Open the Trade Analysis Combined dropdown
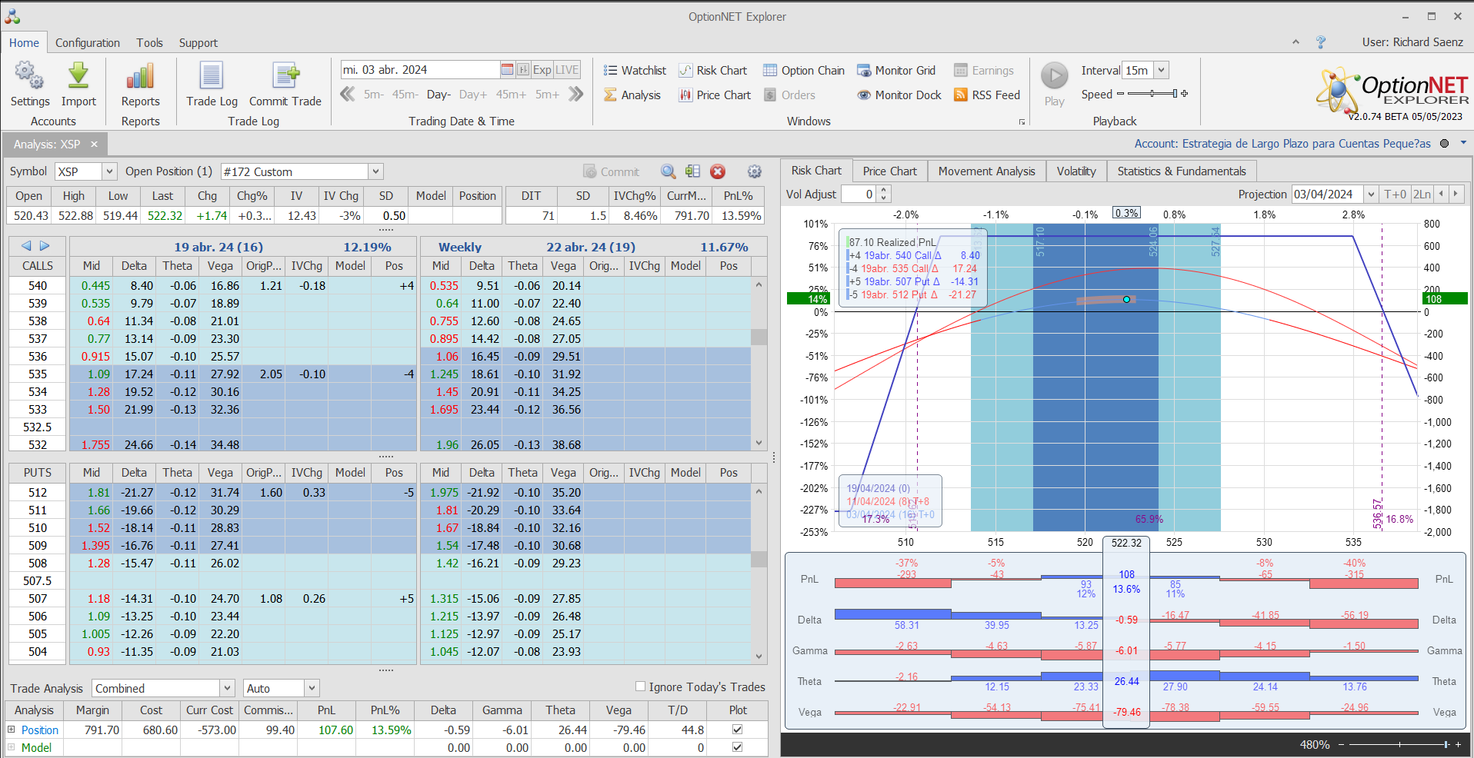Image resolution: width=1474 pixels, height=758 pixels. pyautogui.click(x=227, y=689)
